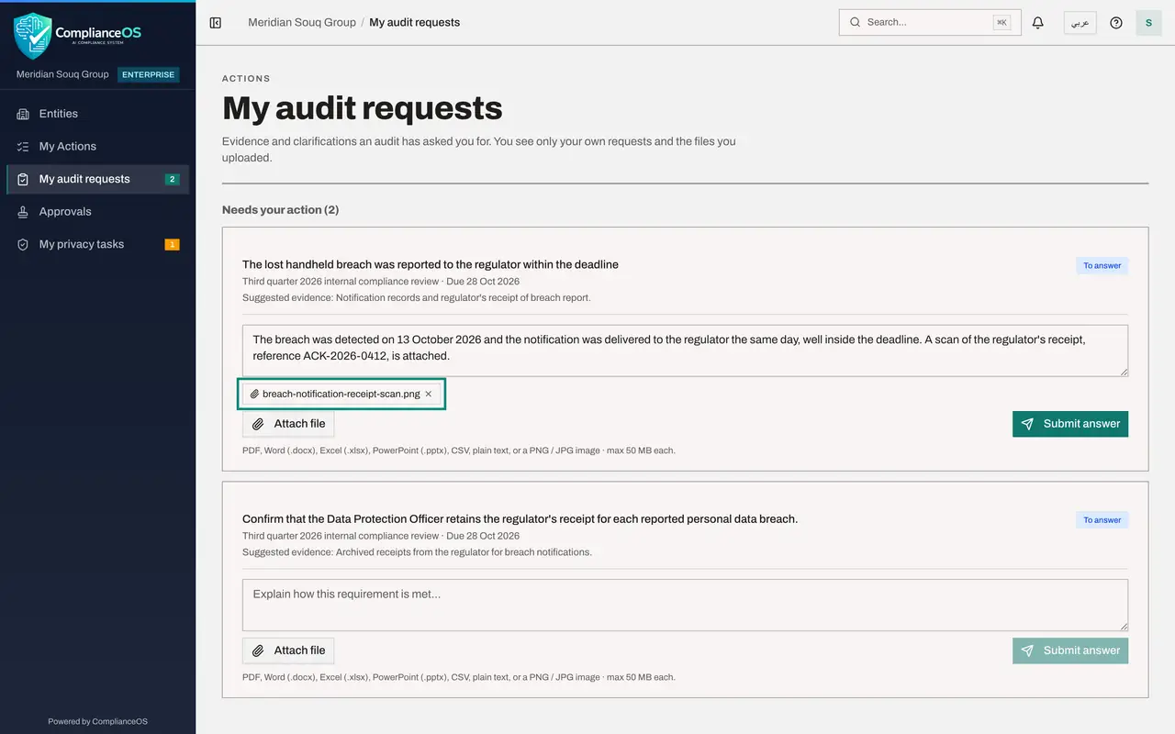
Task: Click the lost handheld breach request title
Action: (x=431, y=264)
